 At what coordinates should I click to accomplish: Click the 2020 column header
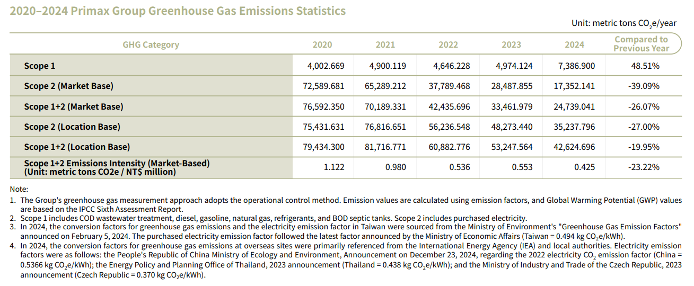tap(322, 44)
